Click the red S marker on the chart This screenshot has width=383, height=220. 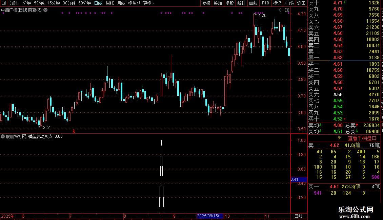click(74, 131)
